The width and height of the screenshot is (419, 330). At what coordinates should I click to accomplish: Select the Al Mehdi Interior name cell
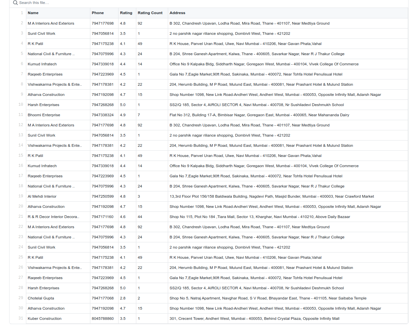click(42, 196)
